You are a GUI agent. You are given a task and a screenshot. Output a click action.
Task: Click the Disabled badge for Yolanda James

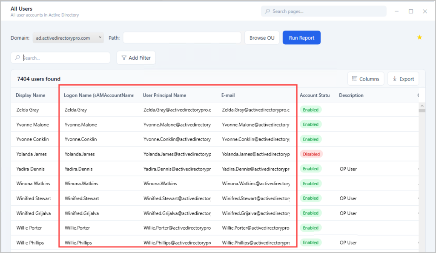311,154
